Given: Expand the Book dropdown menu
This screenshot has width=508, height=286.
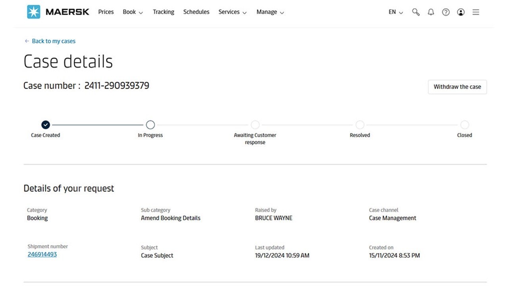Looking at the screenshot, I should [133, 12].
